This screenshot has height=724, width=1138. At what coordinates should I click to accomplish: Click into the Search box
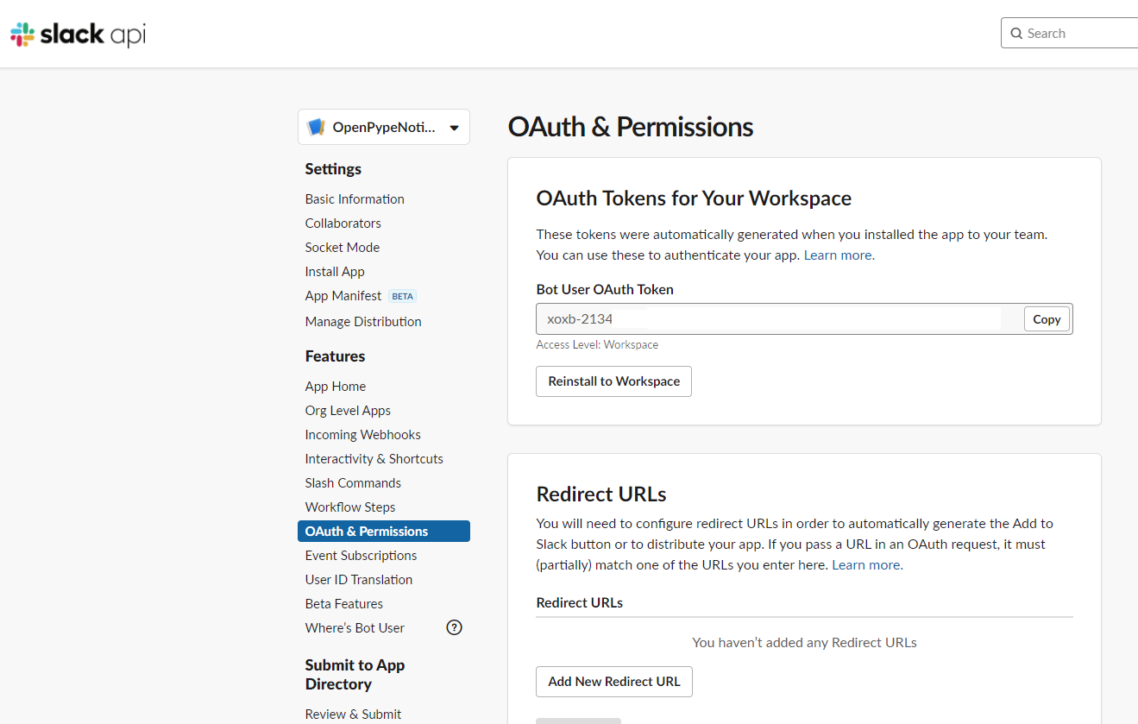tap(1078, 34)
